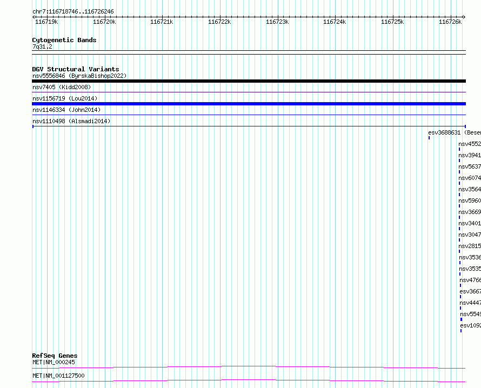The width and height of the screenshot is (481, 388).
Task: Click variant label starting nsv3669
Action: [x=470, y=212]
